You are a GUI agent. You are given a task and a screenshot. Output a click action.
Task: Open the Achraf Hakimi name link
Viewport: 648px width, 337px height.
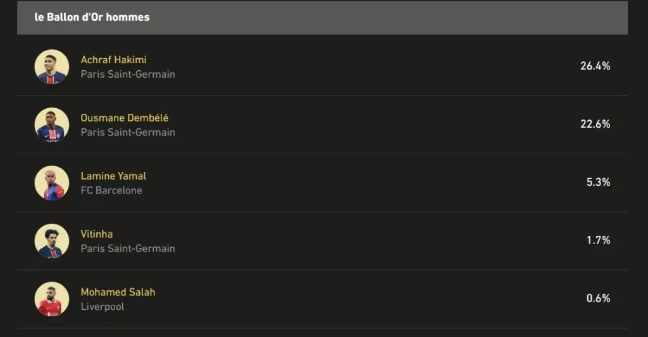click(x=114, y=60)
